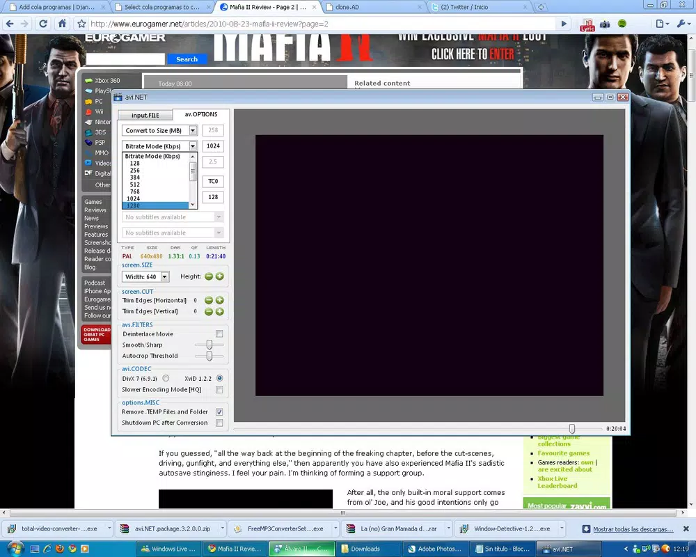The height and width of the screenshot is (557, 696).
Task: Increase Trim Edges [Vertical] with plus icon
Action: (220, 311)
